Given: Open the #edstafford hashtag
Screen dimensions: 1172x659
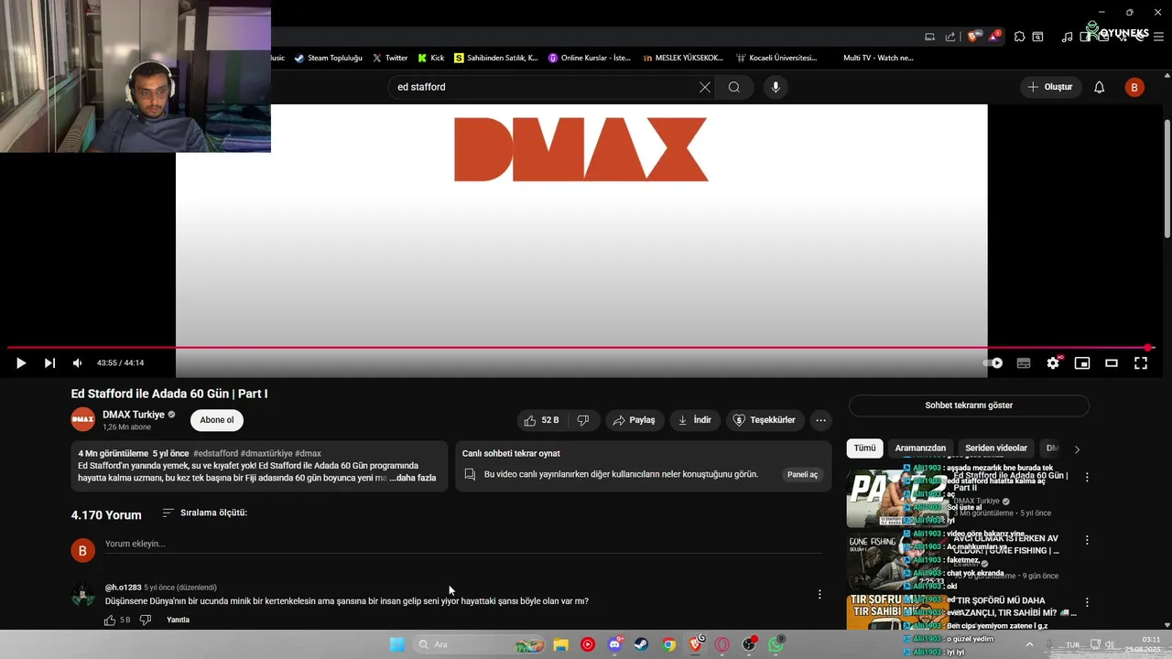Looking at the screenshot, I should (x=216, y=453).
